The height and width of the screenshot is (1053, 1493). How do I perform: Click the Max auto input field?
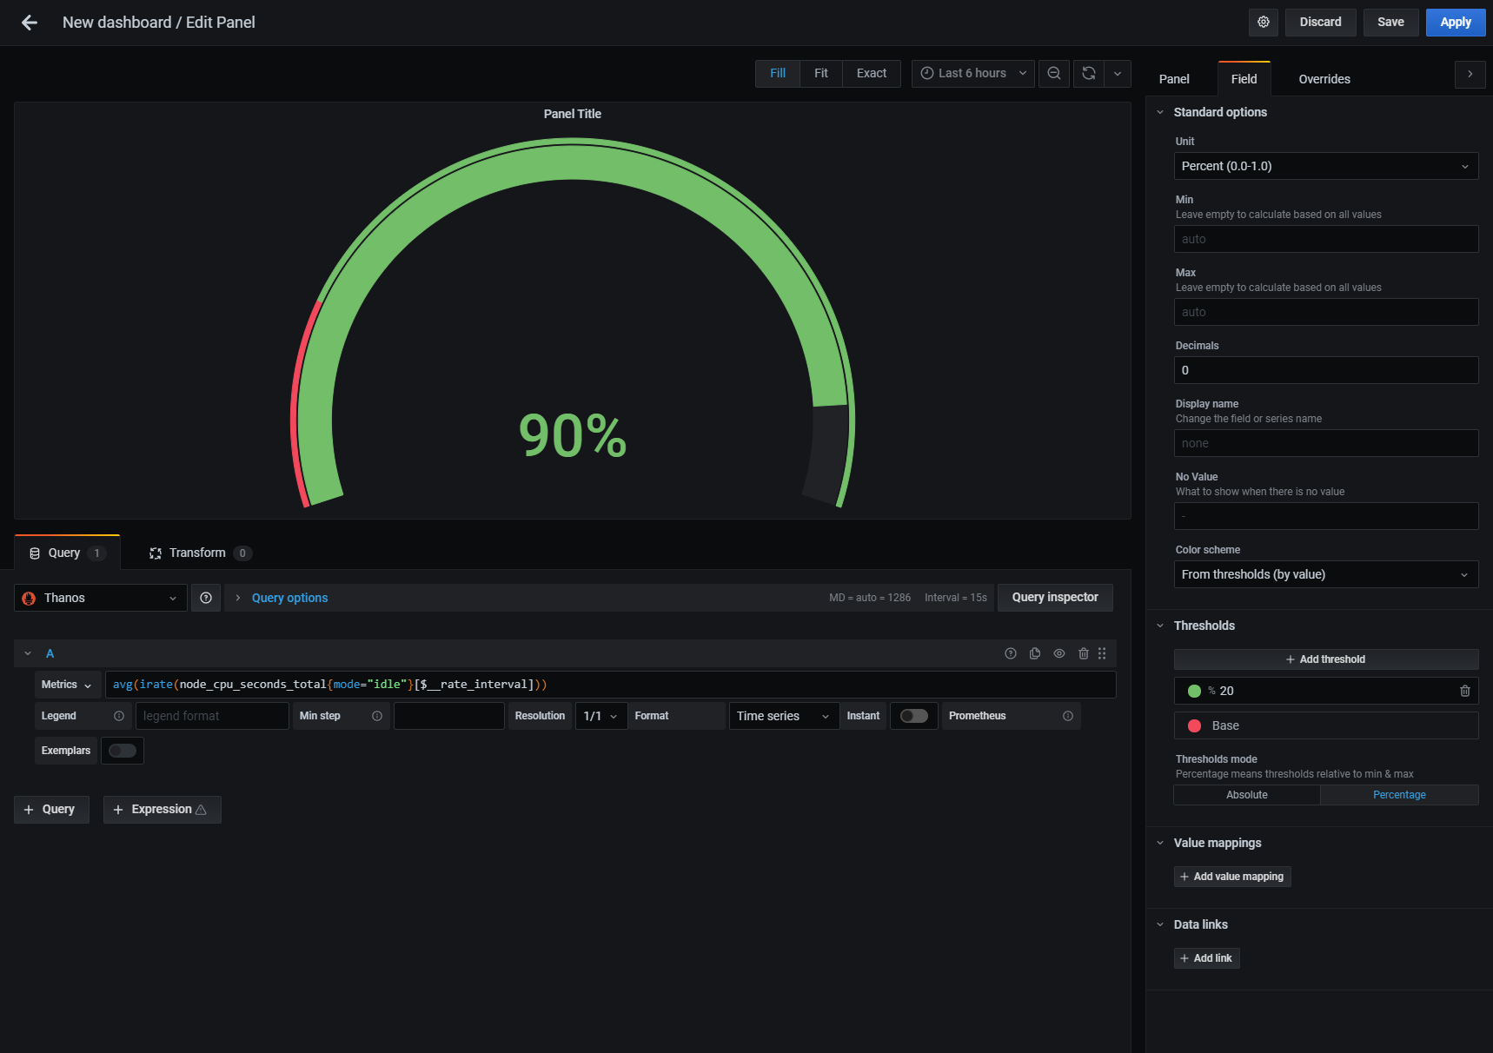[1325, 312]
